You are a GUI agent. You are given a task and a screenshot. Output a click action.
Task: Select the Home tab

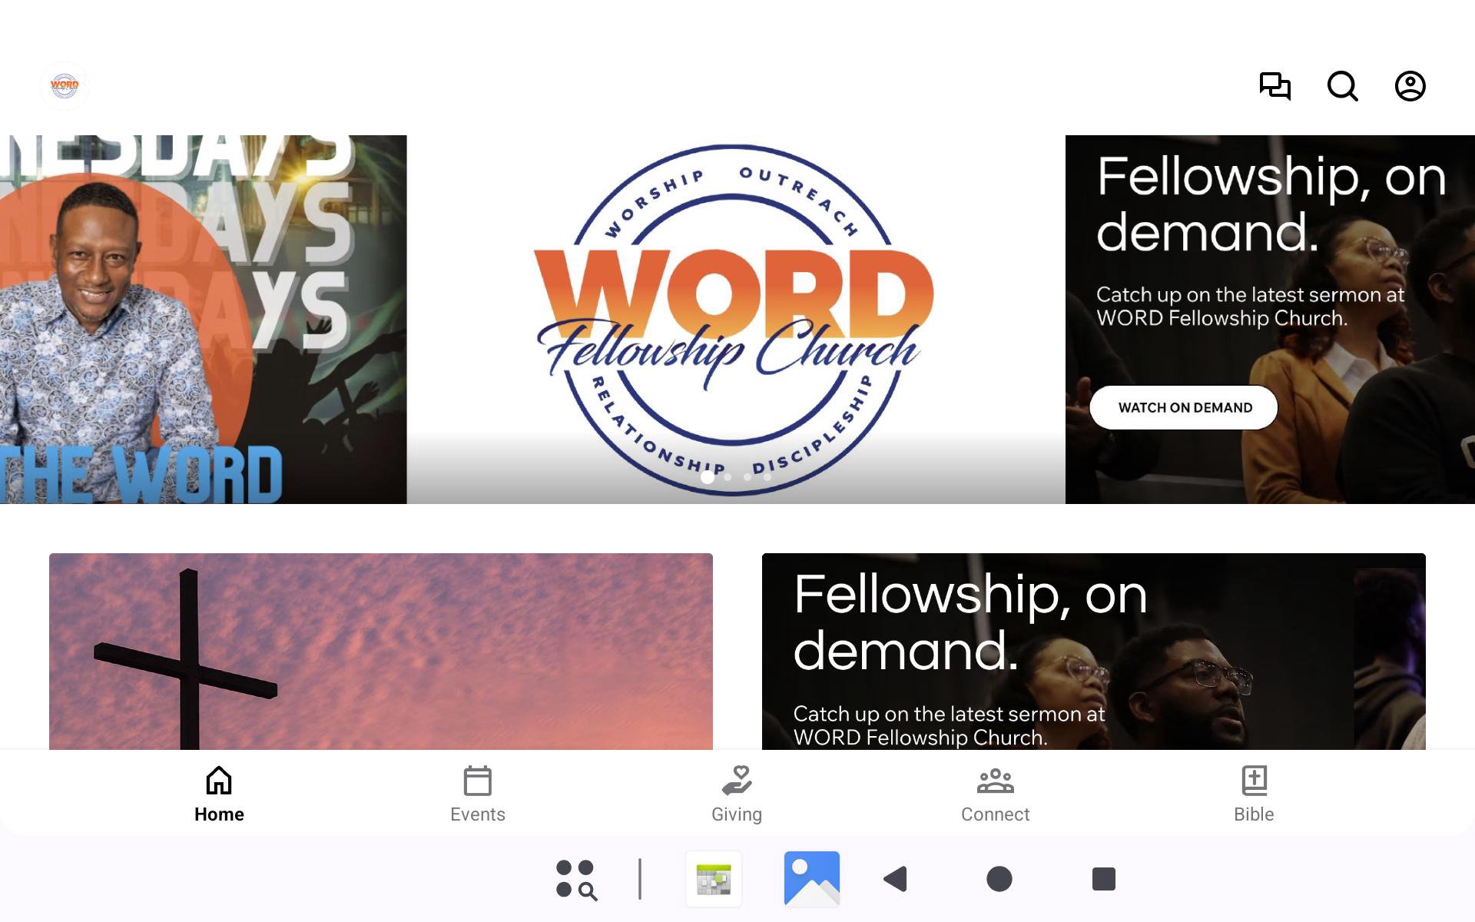(219, 794)
